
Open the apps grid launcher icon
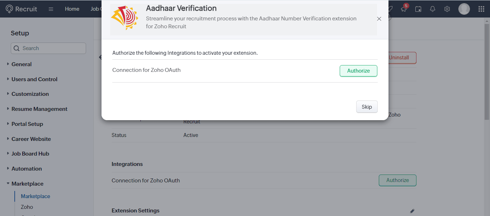tap(481, 9)
